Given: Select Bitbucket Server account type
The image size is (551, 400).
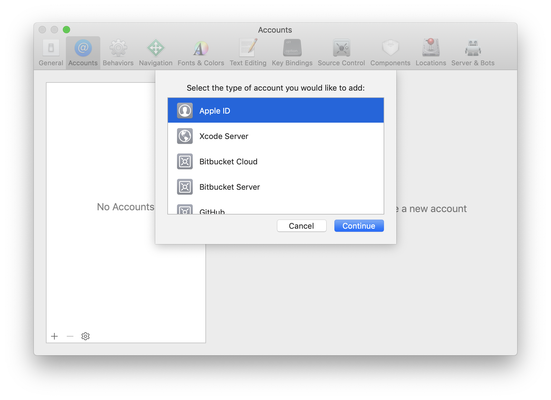Looking at the screenshot, I should pos(275,187).
